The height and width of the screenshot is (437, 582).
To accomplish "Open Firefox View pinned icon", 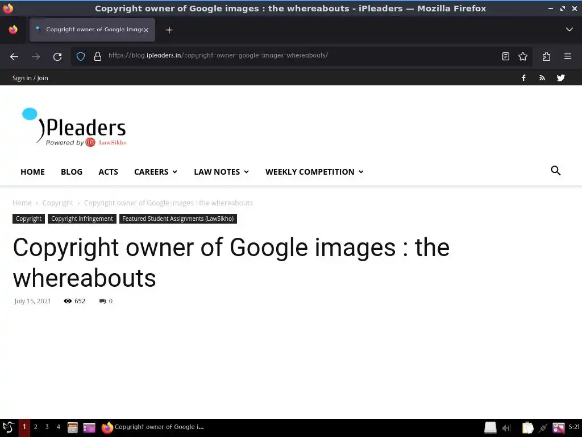I will pos(13,30).
